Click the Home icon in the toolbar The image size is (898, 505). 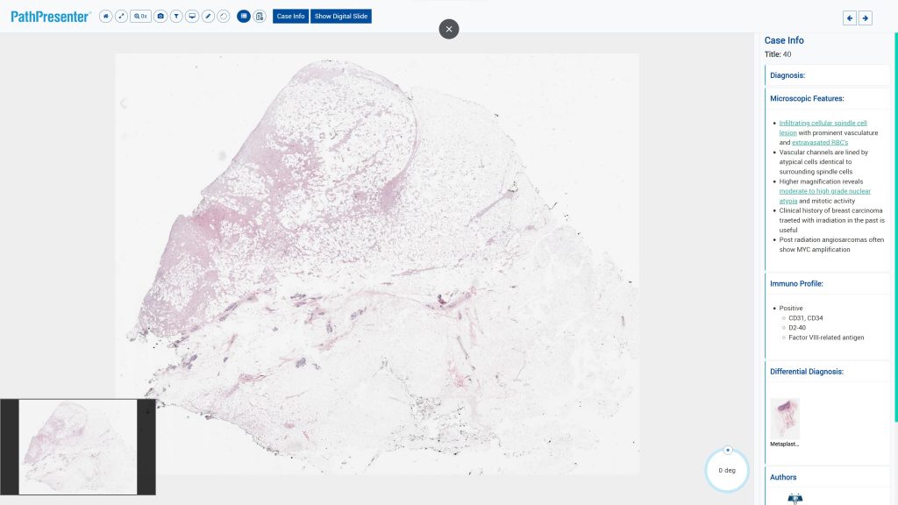click(x=105, y=17)
